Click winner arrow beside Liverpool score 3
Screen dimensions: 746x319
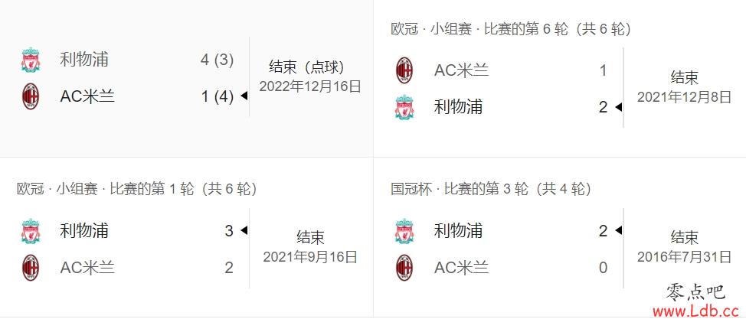[244, 230]
